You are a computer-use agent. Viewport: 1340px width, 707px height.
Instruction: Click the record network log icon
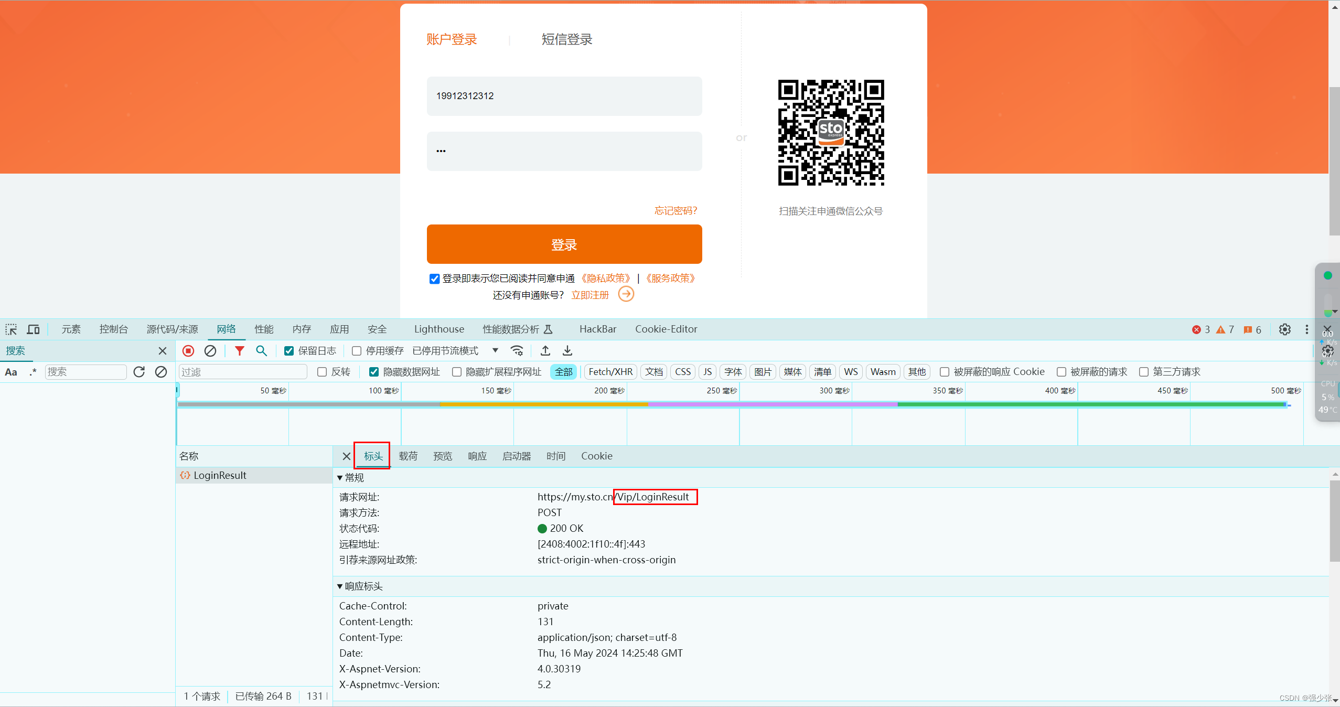[x=188, y=350]
